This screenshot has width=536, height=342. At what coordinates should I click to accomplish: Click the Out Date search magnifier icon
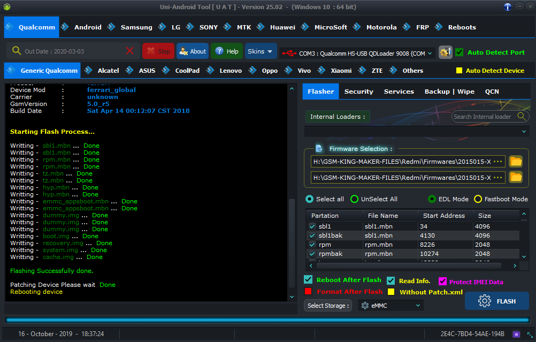17,51
